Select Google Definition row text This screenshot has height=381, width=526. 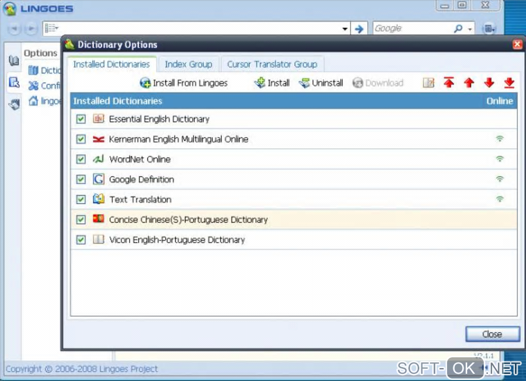point(142,180)
